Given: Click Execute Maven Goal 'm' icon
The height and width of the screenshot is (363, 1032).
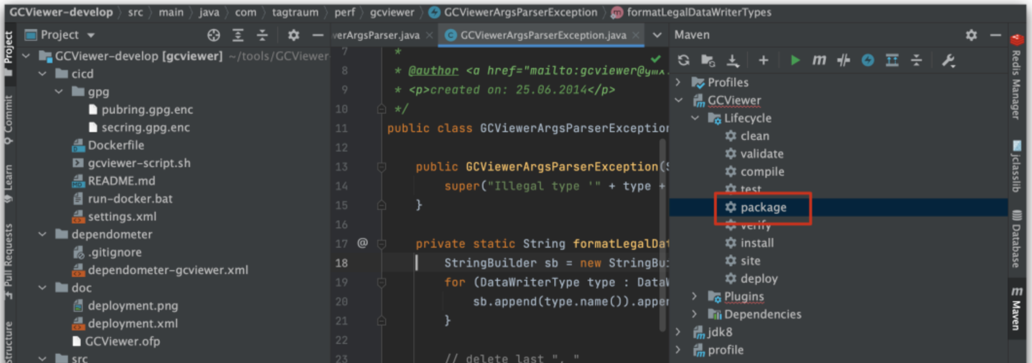Looking at the screenshot, I should pos(819,60).
